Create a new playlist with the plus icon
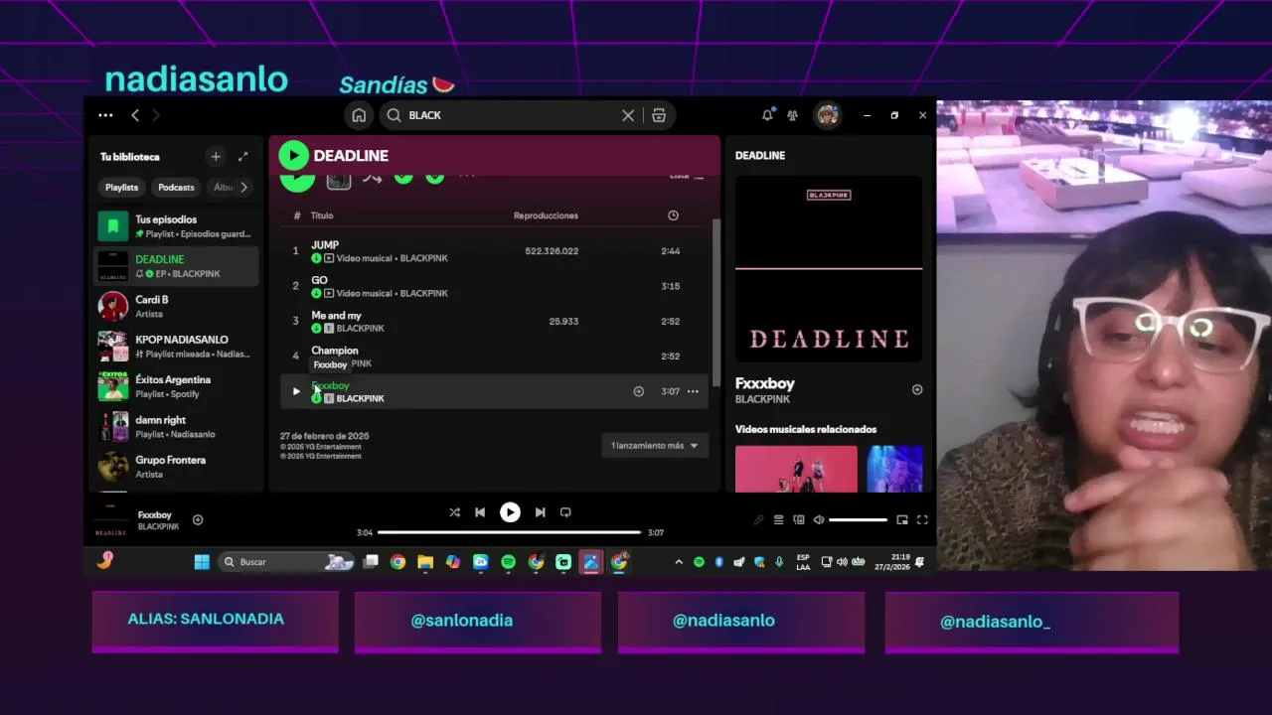 click(x=216, y=157)
